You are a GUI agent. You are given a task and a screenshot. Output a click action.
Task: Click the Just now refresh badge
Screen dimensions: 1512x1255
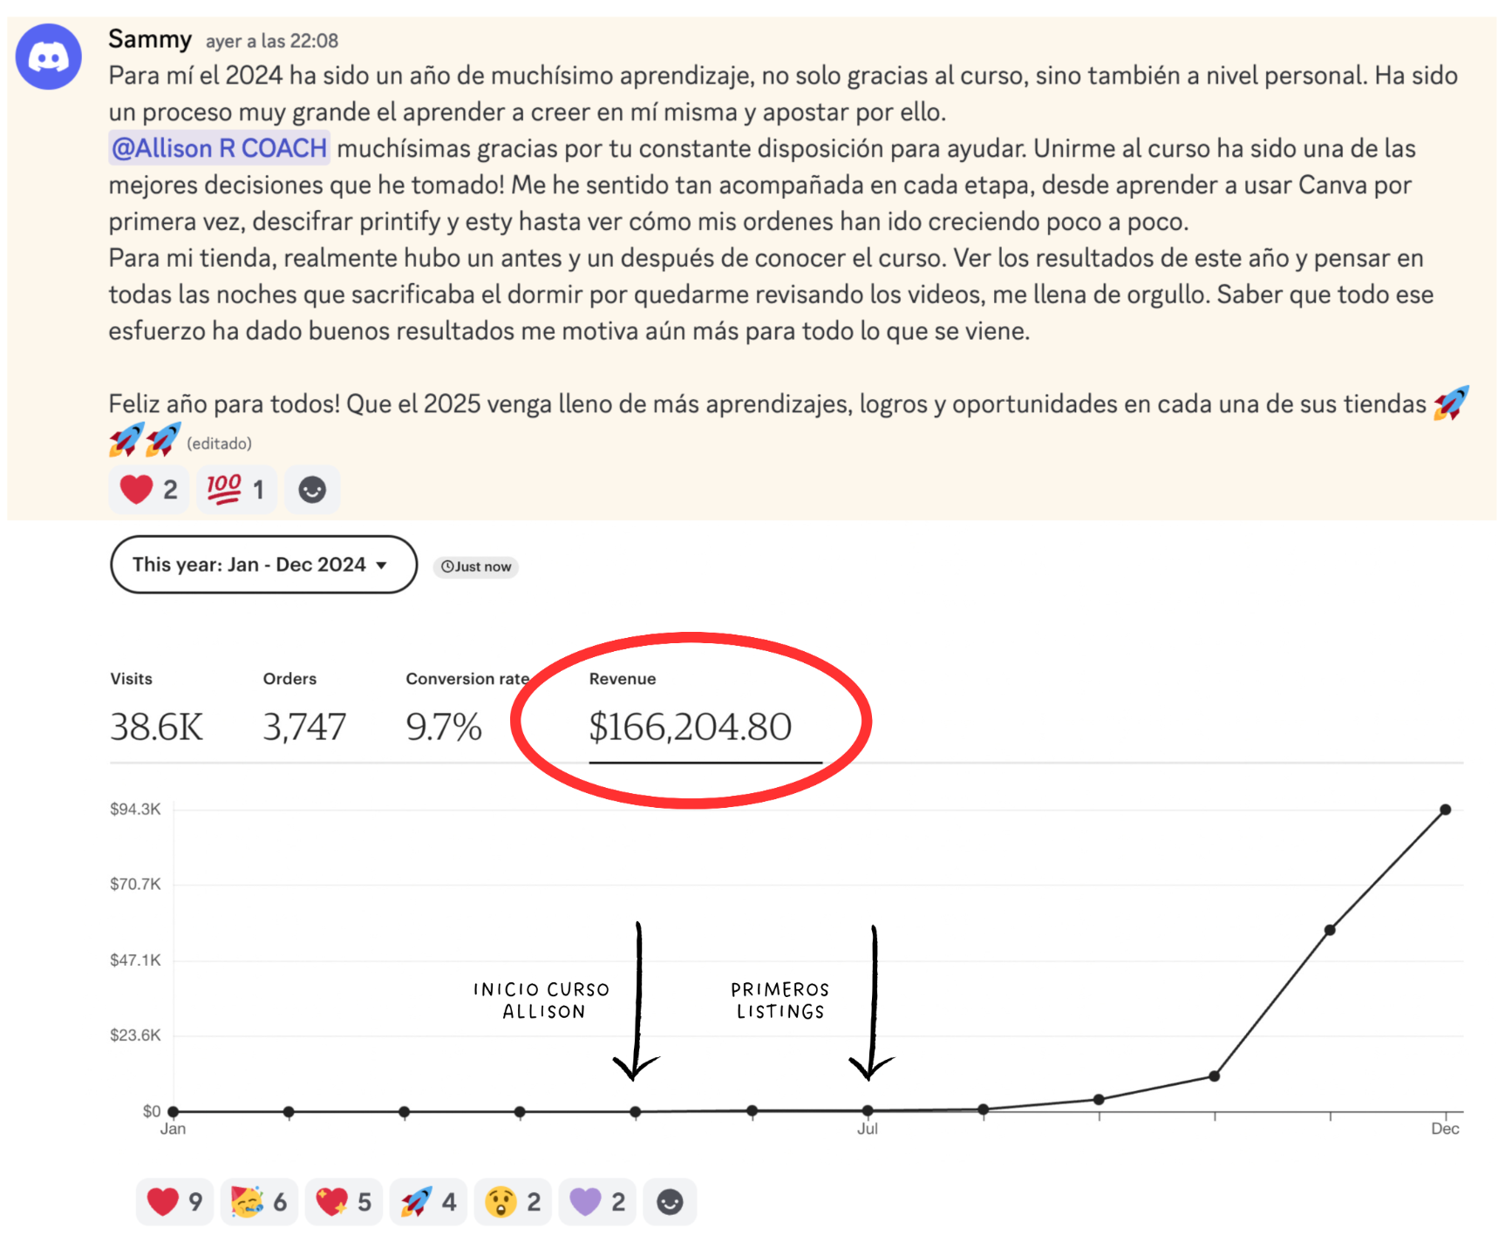pos(476,566)
